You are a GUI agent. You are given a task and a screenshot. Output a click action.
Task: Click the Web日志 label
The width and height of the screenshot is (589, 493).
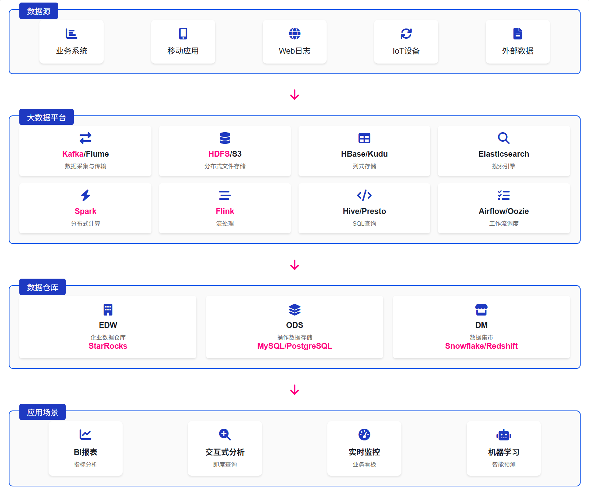click(x=294, y=51)
